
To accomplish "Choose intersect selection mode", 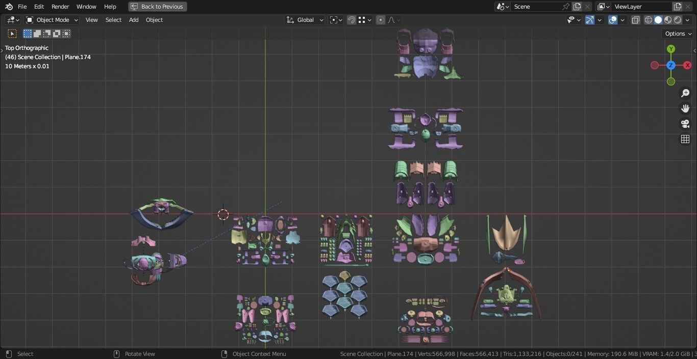I will pos(66,34).
